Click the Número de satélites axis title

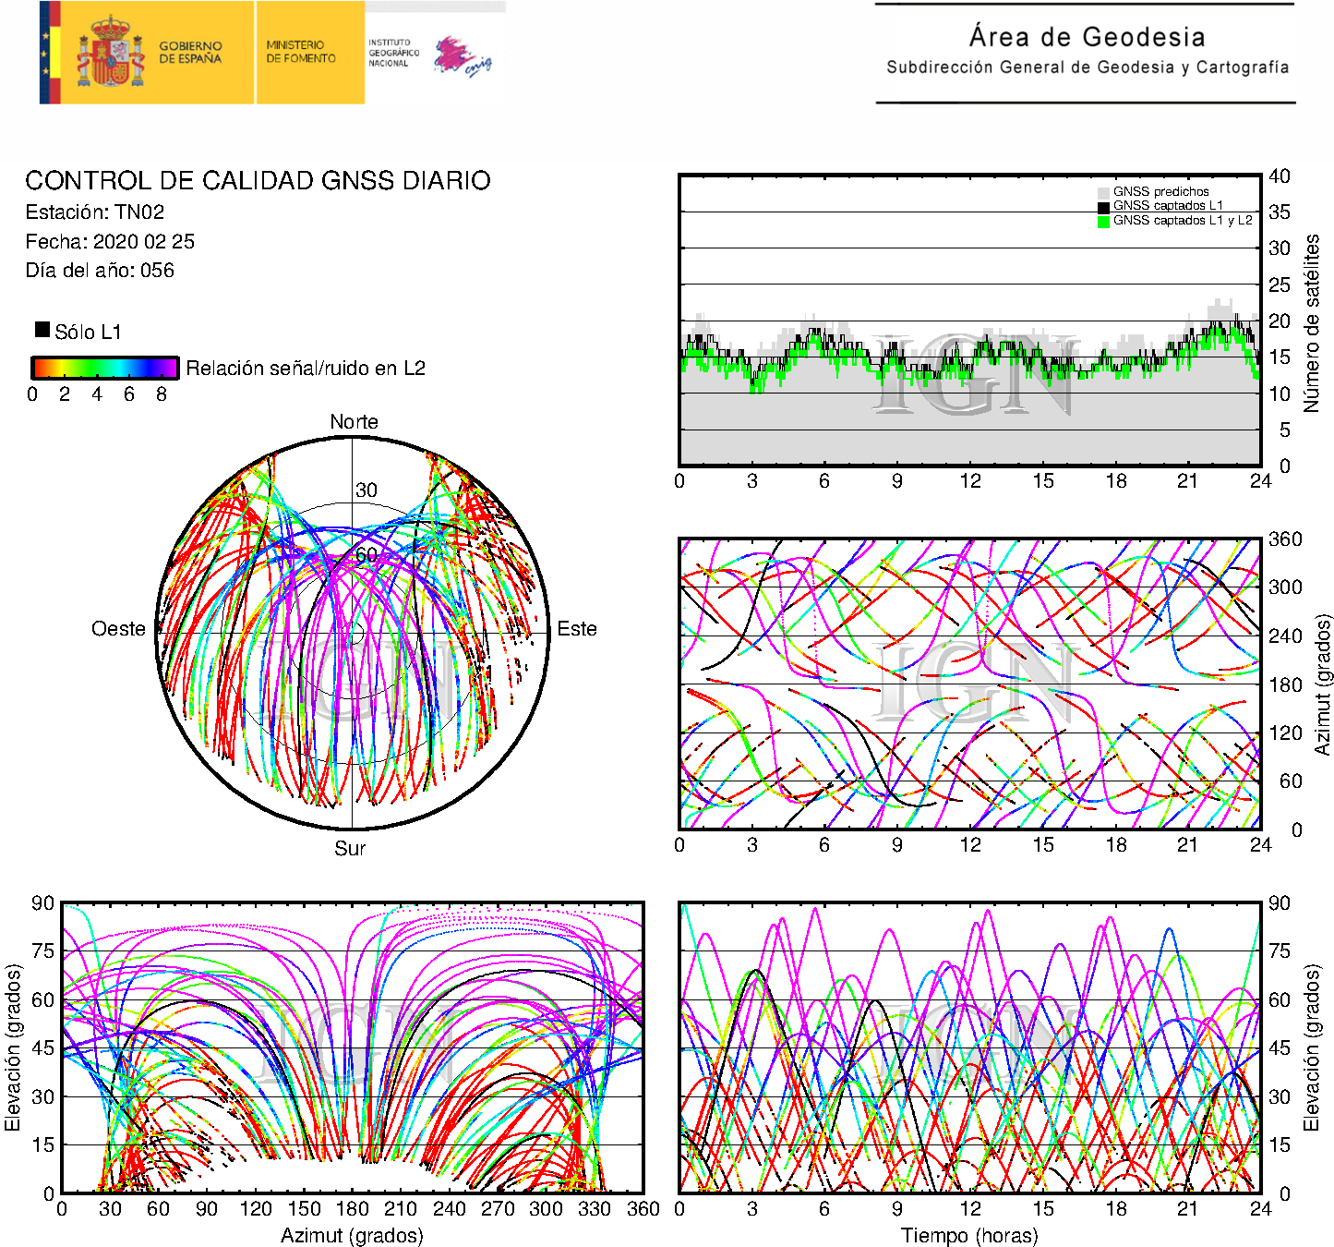[1312, 322]
